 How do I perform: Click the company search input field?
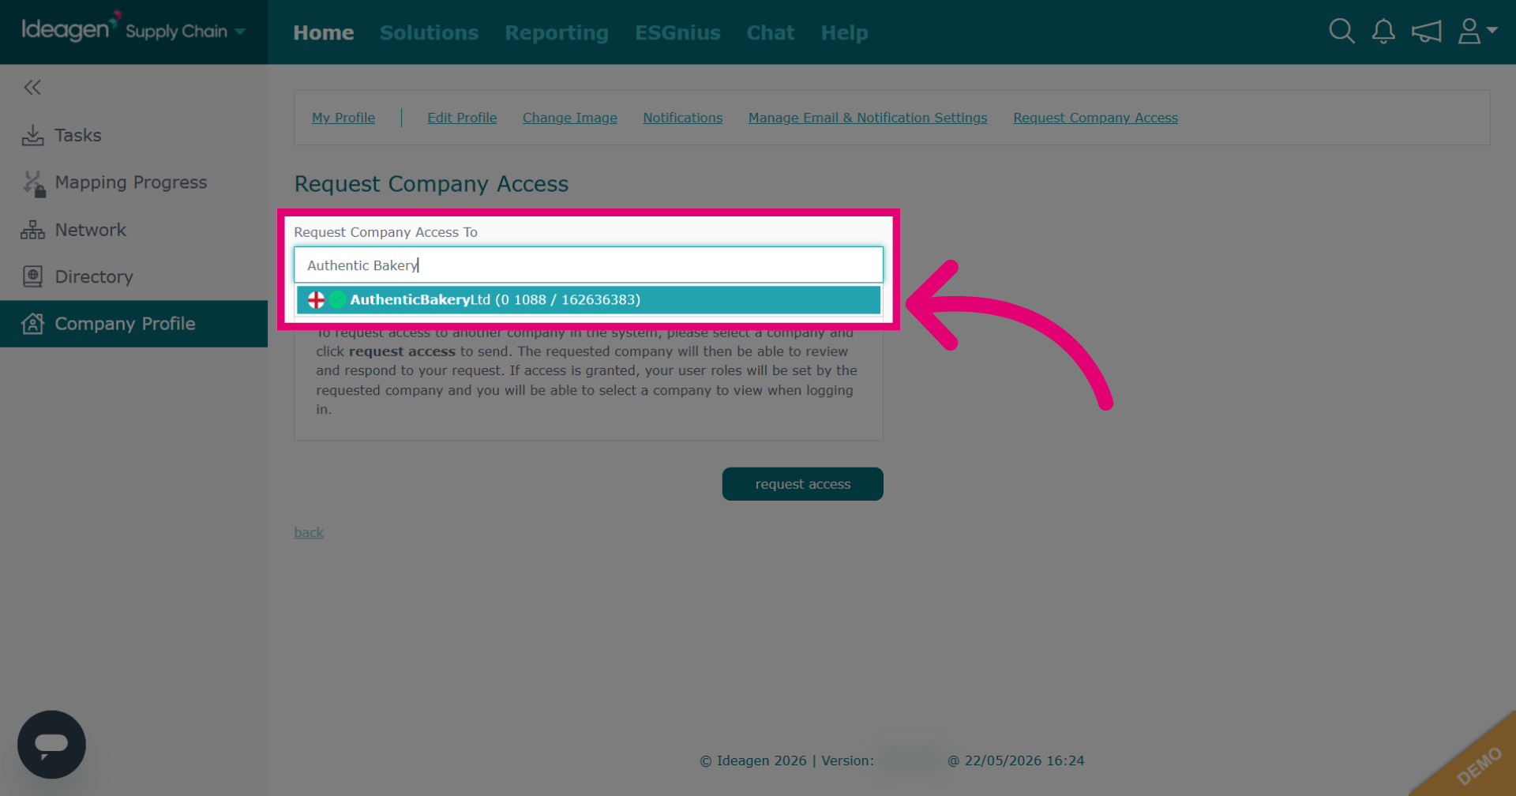pos(588,265)
